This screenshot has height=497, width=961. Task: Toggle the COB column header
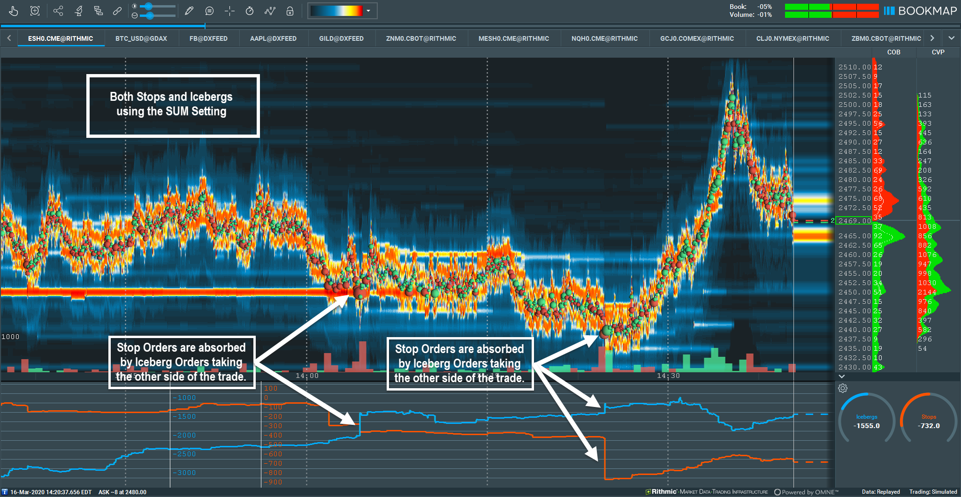point(893,52)
